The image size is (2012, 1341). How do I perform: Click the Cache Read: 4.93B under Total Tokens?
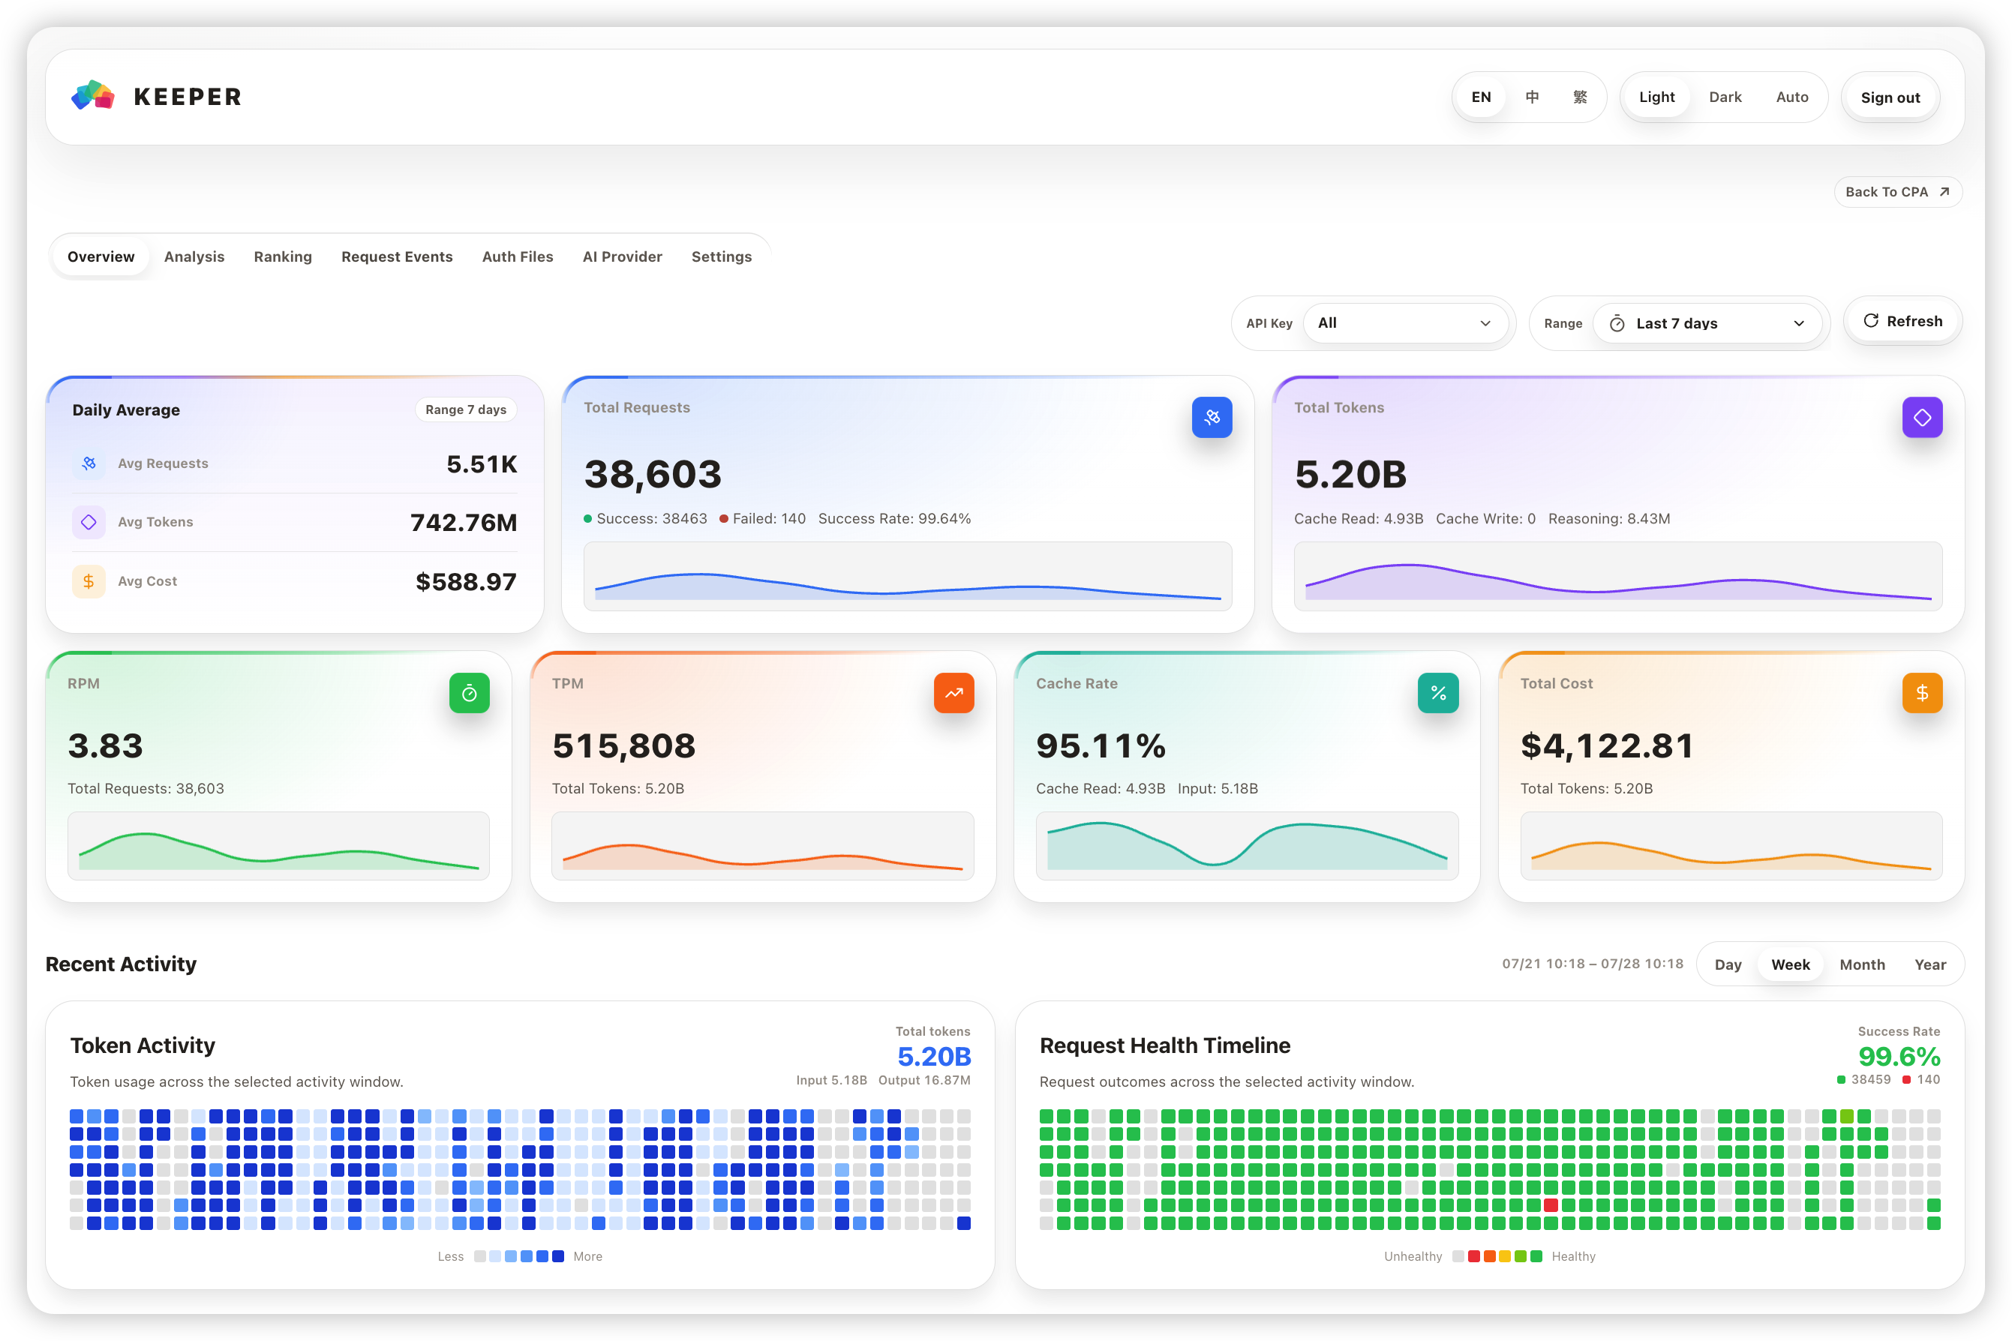point(1359,518)
